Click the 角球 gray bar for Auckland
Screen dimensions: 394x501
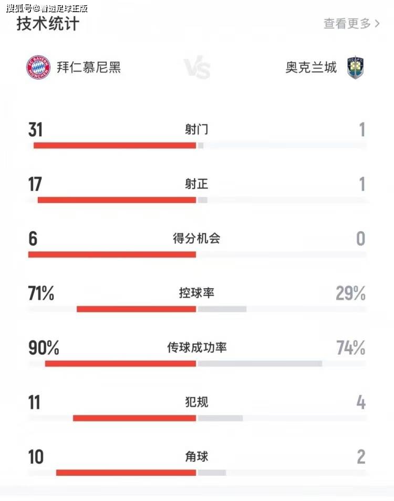[212, 473]
